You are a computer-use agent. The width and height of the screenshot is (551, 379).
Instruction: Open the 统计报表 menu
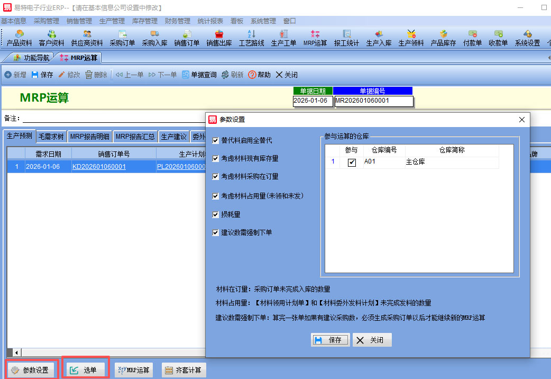click(210, 21)
